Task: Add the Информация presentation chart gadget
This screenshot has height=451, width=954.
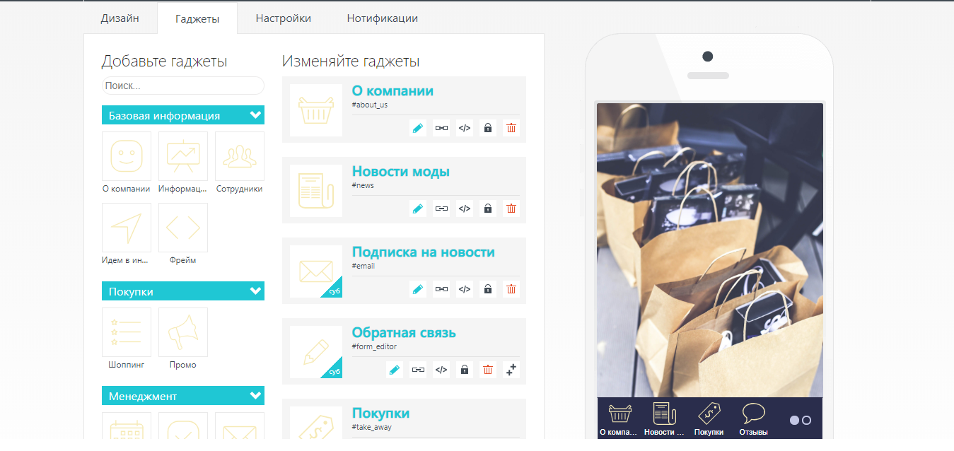Action: pyautogui.click(x=183, y=156)
